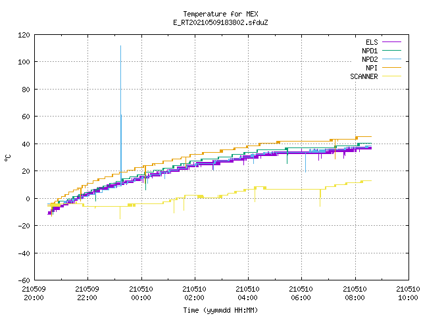Click the 'Time (yymmdd HH:MM)' axis title

[220, 310]
